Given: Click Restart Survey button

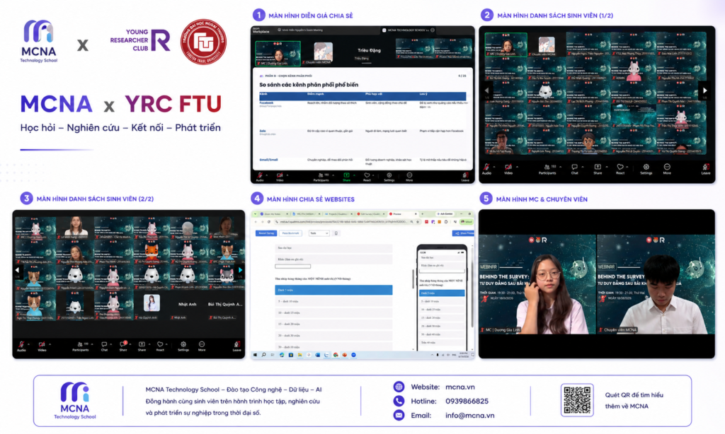Looking at the screenshot, I should tap(266, 233).
